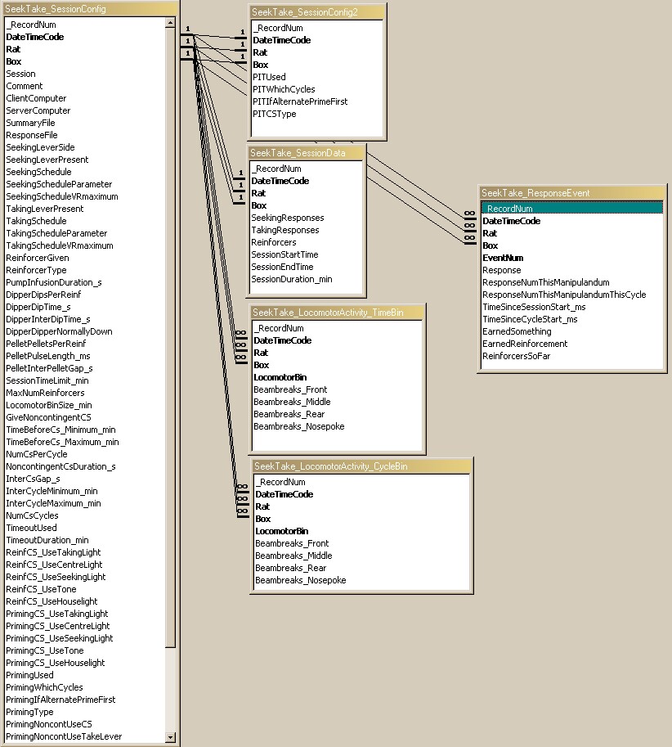Image resolution: width=672 pixels, height=747 pixels.
Task: Select SeekingLeverSide field
Action: click(40, 147)
